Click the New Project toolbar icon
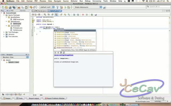The height and width of the screenshot is (106, 171). pyautogui.click(x=6, y=7)
